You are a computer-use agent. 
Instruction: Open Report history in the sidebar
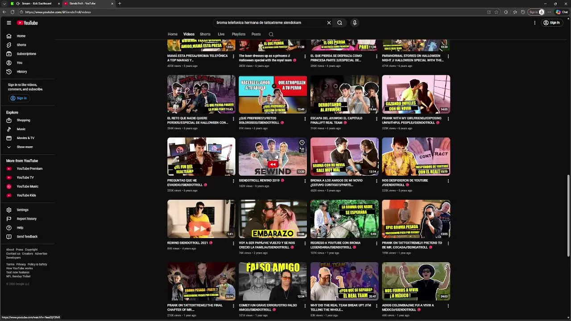coord(27,218)
